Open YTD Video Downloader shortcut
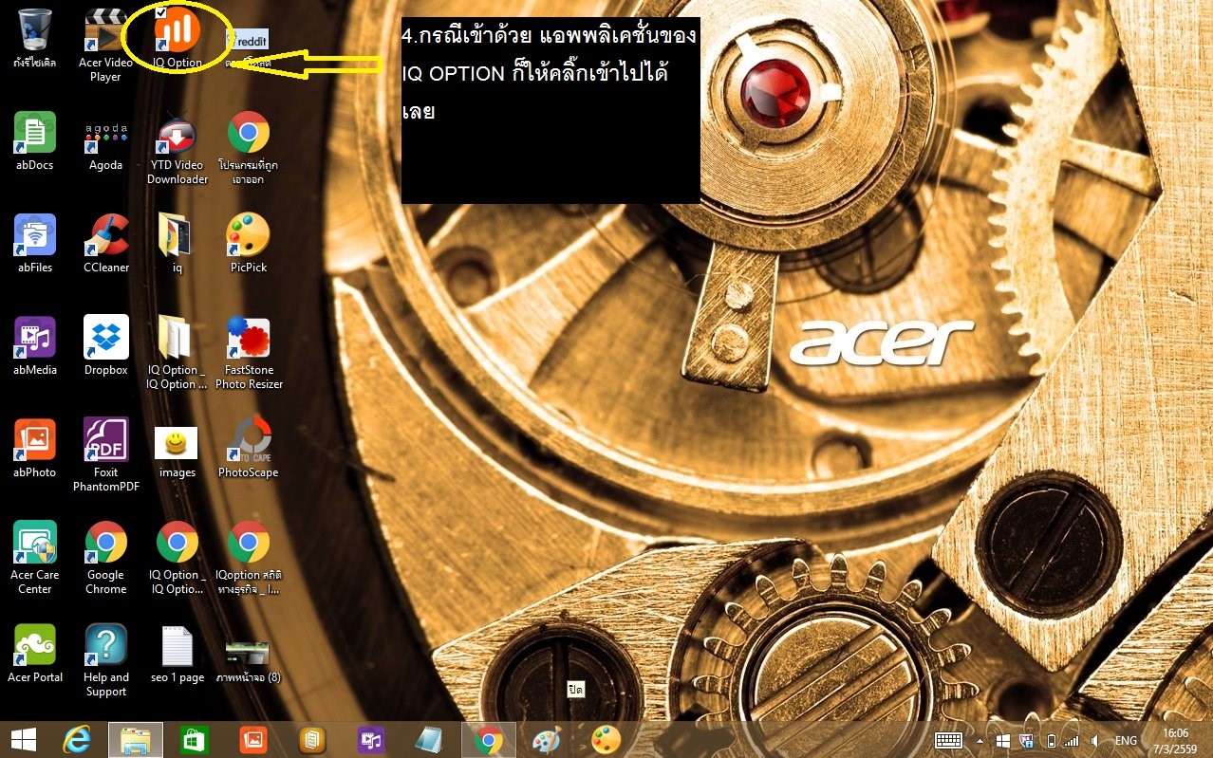 pyautogui.click(x=177, y=132)
